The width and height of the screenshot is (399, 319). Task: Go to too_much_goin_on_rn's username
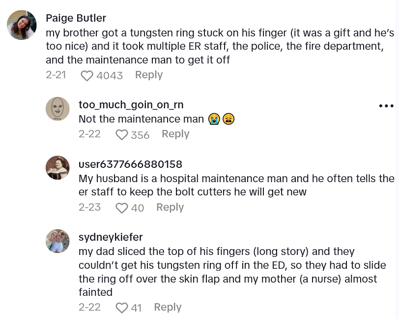pos(131,105)
